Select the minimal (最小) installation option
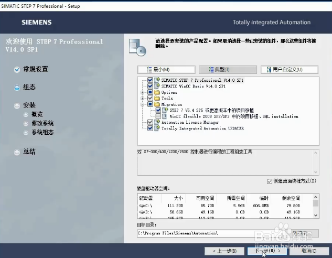 tap(166, 70)
